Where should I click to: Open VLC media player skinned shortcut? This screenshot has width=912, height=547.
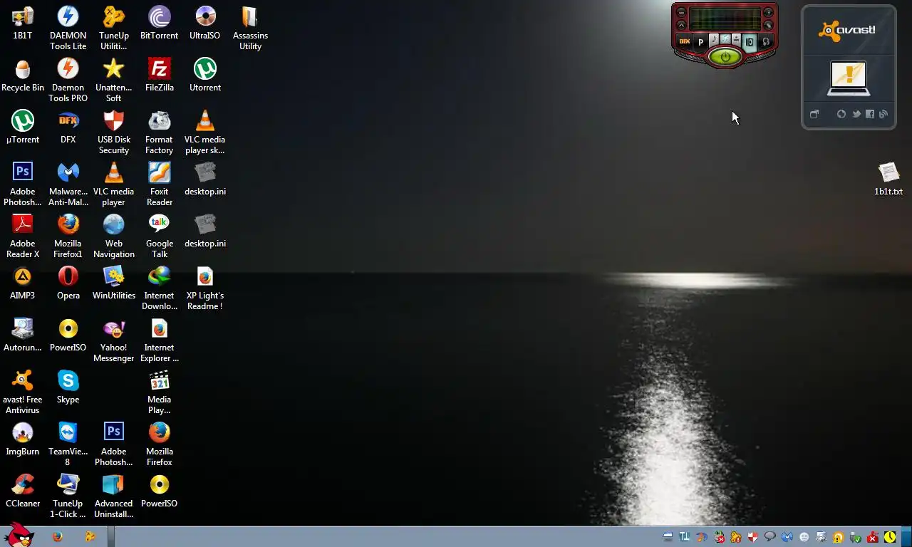click(205, 132)
